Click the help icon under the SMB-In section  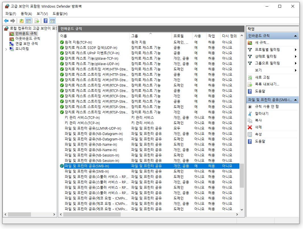coord(250,141)
